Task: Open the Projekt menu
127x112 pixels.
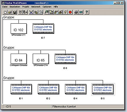Action: (26, 7)
